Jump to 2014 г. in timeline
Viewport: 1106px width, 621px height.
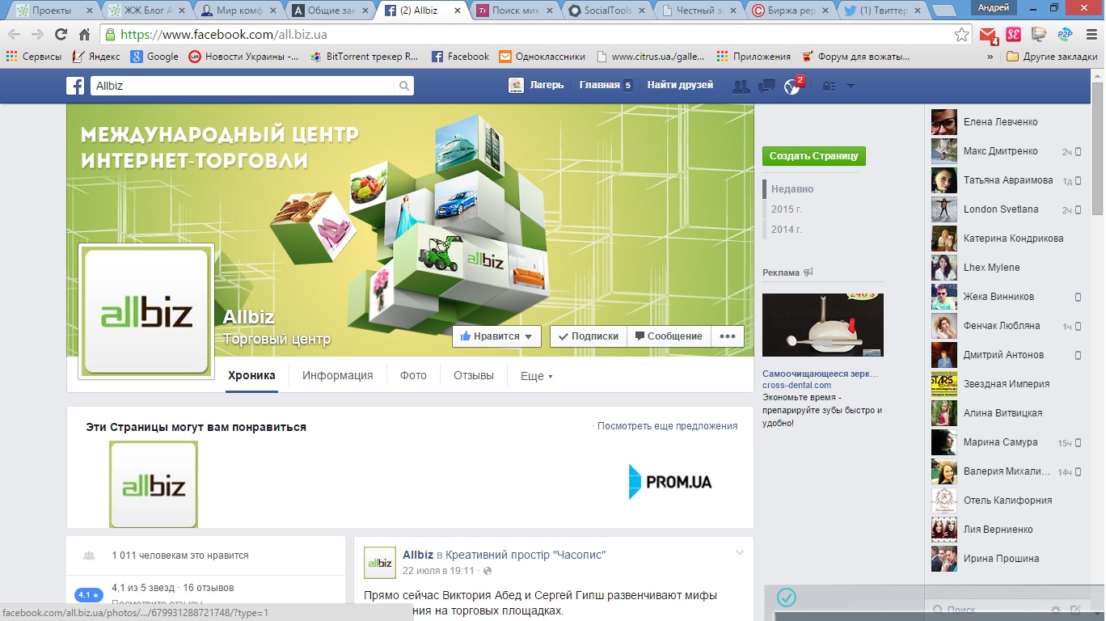coord(787,230)
